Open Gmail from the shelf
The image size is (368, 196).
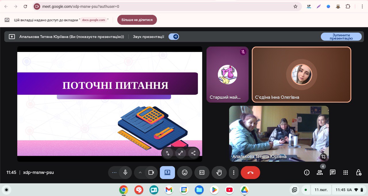pos(169,190)
